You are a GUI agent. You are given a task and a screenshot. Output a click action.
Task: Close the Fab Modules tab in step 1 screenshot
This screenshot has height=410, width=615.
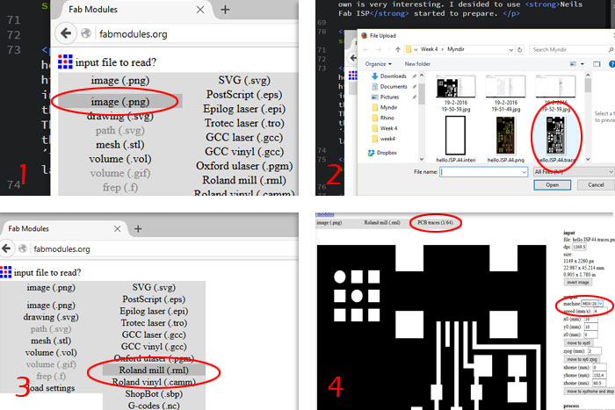click(x=200, y=10)
